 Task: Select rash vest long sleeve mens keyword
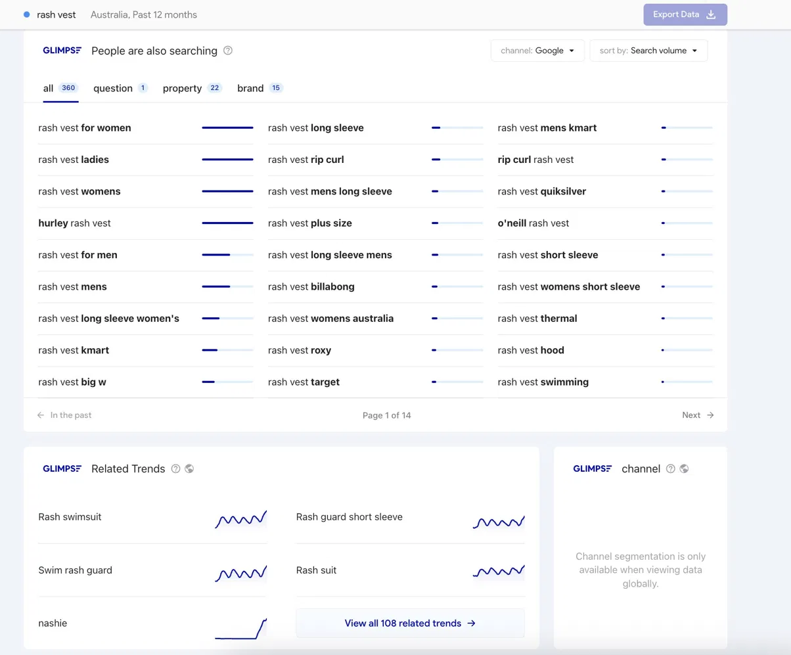point(330,255)
